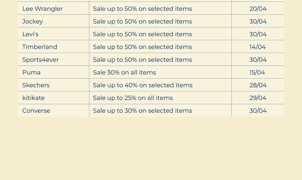
Task: Click the Sports4ever brand name
Action: click(40, 60)
